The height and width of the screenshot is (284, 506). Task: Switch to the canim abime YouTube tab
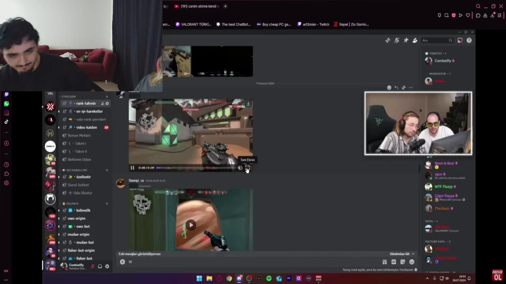(x=196, y=6)
